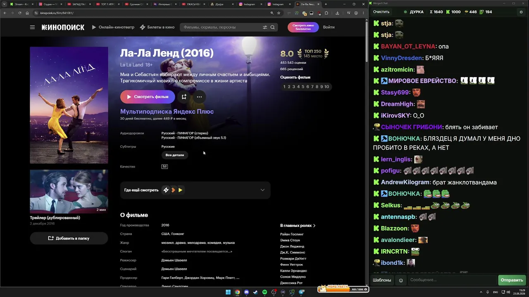Open emoji picker in Merged Chat

click(x=400, y=280)
